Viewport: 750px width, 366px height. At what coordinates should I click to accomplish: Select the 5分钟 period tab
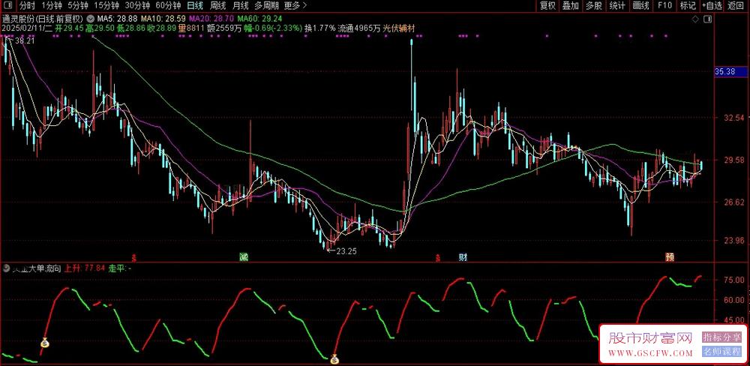(77, 6)
